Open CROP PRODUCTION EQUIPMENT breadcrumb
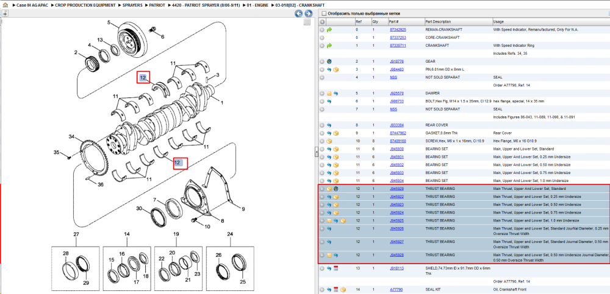Viewport: 610px width, 294px height. click(x=85, y=5)
